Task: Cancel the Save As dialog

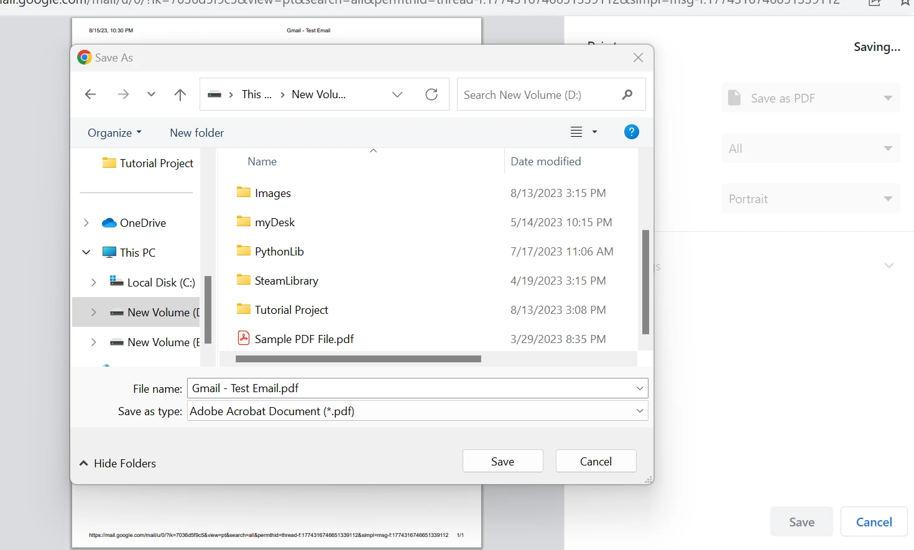Action: coord(596,461)
